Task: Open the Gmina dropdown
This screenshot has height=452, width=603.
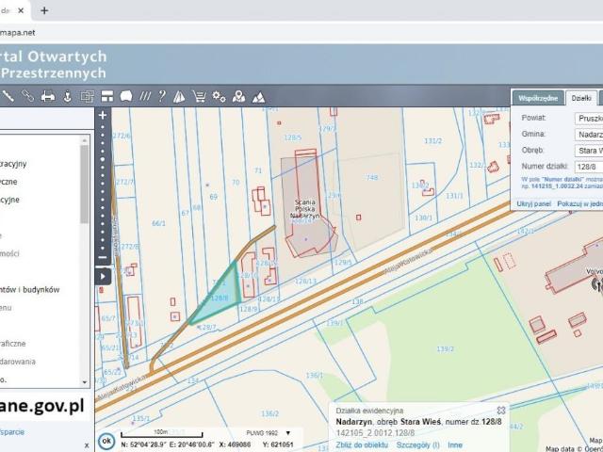Action: [589, 134]
